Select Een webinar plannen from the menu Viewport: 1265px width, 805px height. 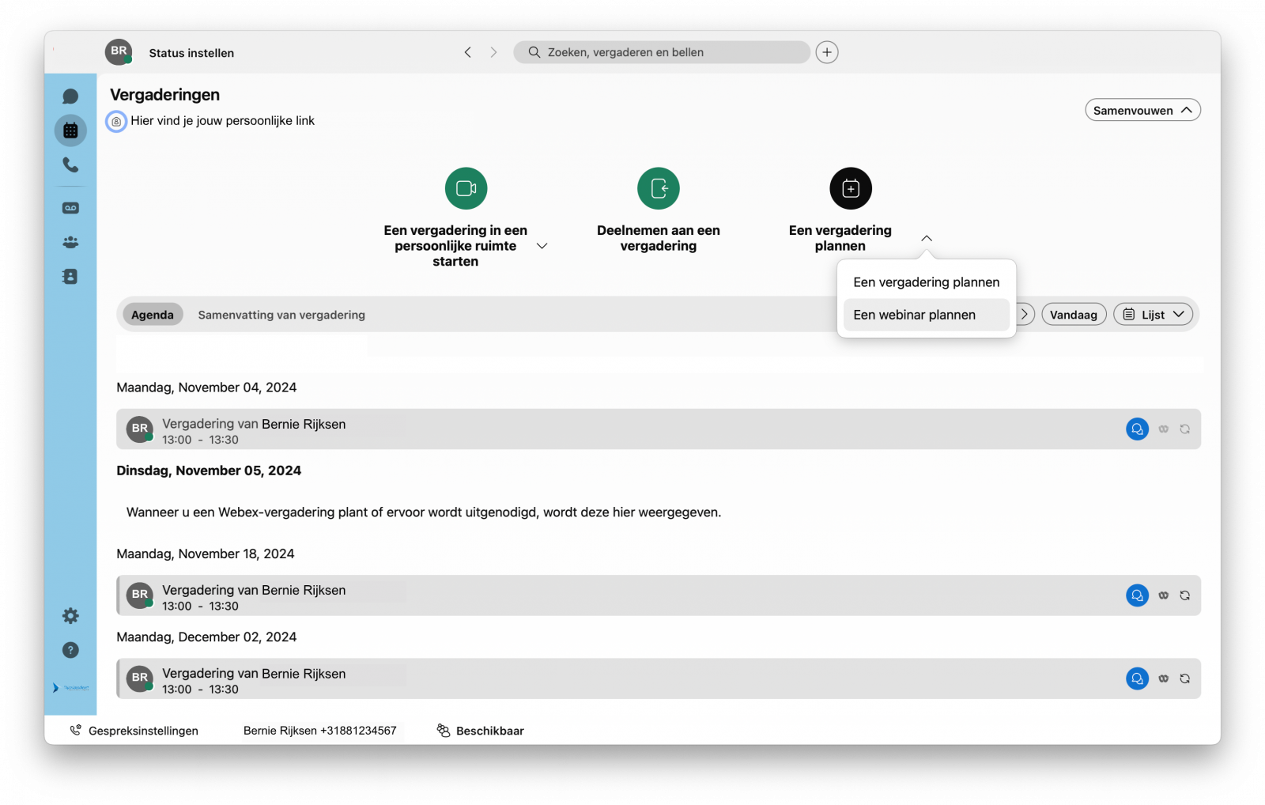tap(914, 315)
